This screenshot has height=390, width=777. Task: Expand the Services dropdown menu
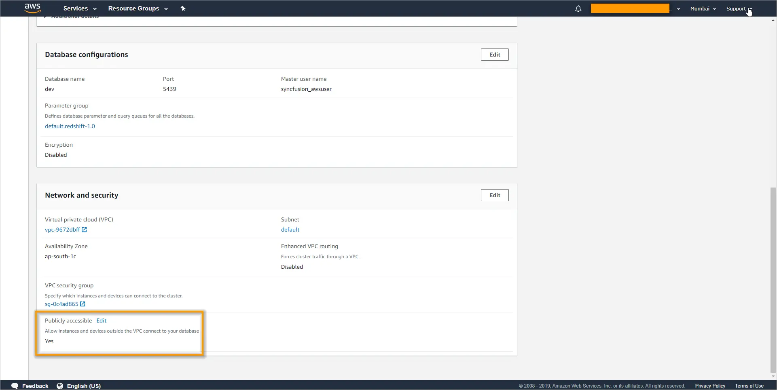coord(80,8)
